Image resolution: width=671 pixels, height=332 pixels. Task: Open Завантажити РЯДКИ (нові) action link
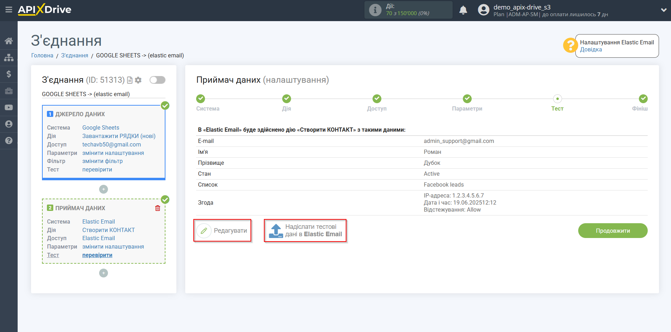119,136
